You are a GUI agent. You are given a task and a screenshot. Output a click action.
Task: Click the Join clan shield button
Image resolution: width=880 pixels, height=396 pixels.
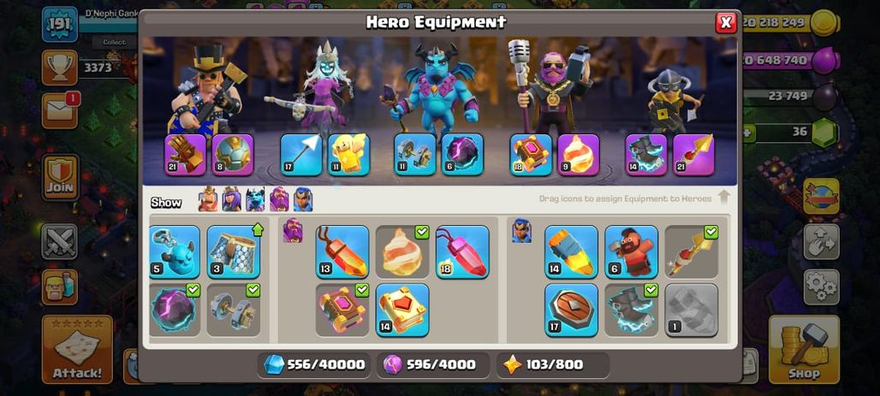pyautogui.click(x=60, y=178)
